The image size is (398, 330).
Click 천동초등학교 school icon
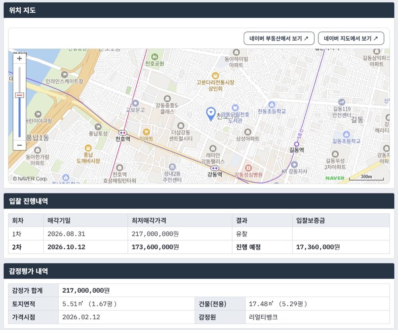pos(271,104)
